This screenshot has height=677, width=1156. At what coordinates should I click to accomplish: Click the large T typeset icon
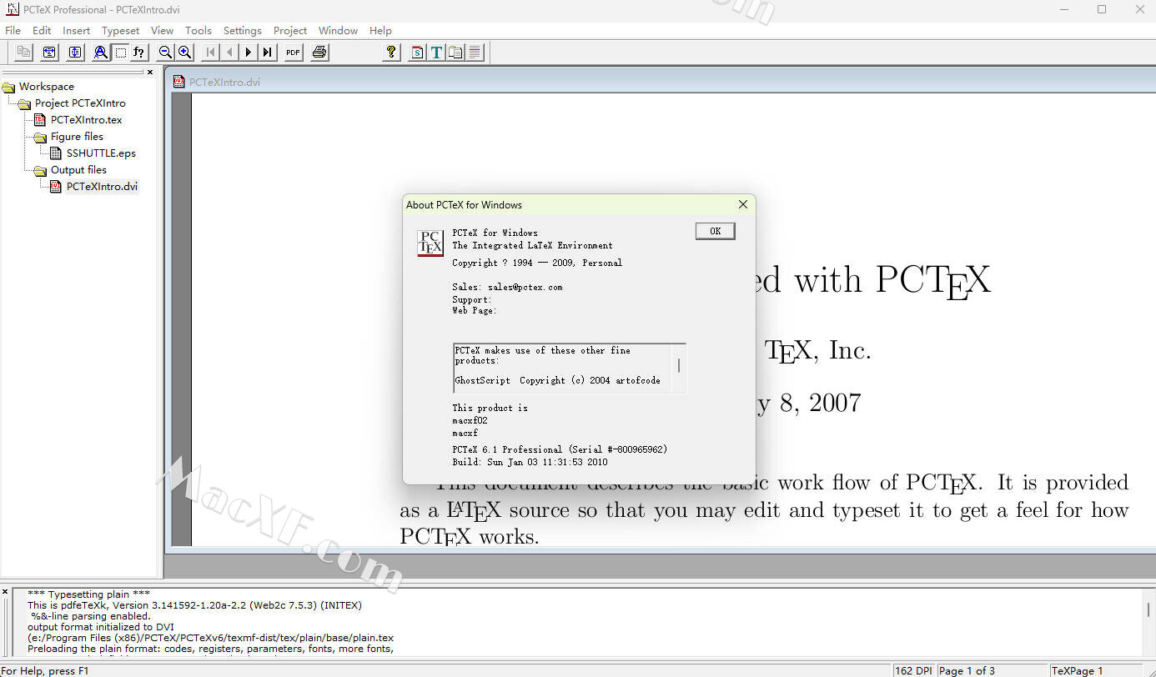436,53
